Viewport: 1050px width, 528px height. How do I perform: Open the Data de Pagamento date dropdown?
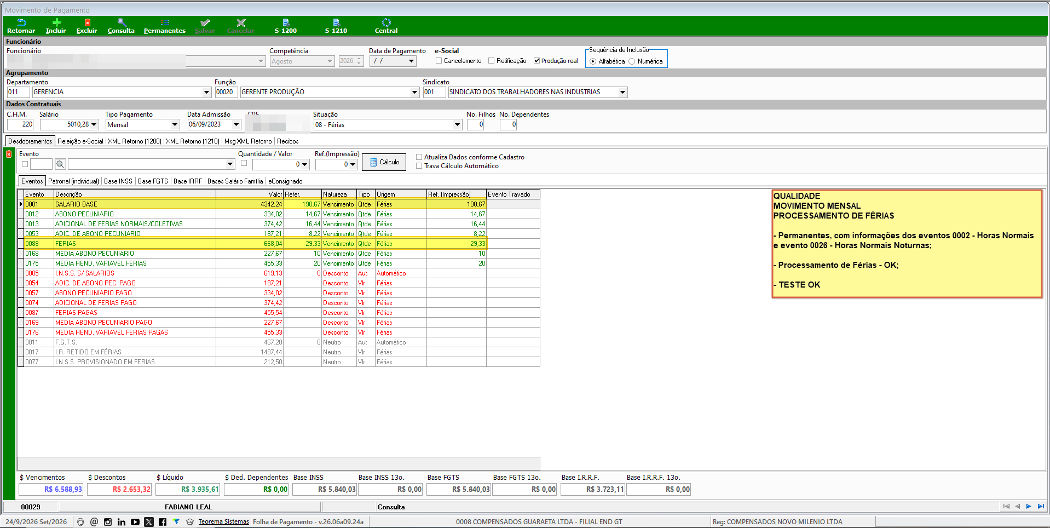(x=411, y=61)
